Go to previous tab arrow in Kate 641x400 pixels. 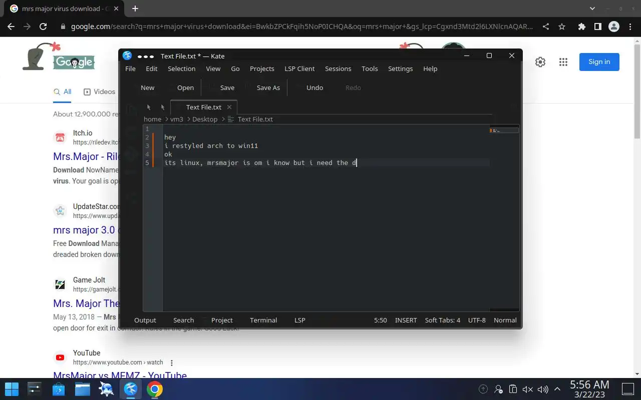click(x=149, y=107)
